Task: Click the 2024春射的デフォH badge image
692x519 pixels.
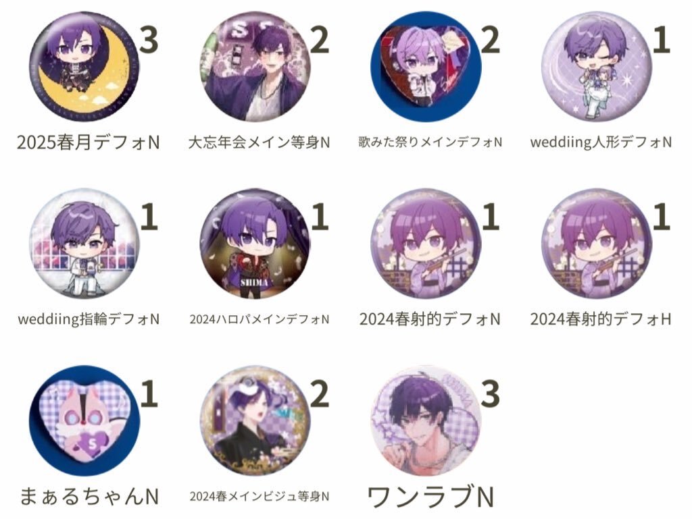Action: (597, 243)
